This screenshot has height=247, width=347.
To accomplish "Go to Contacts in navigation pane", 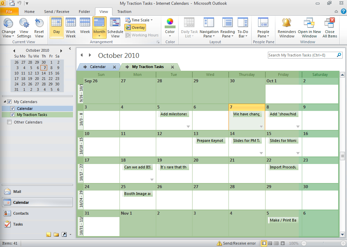I will coord(21,213).
